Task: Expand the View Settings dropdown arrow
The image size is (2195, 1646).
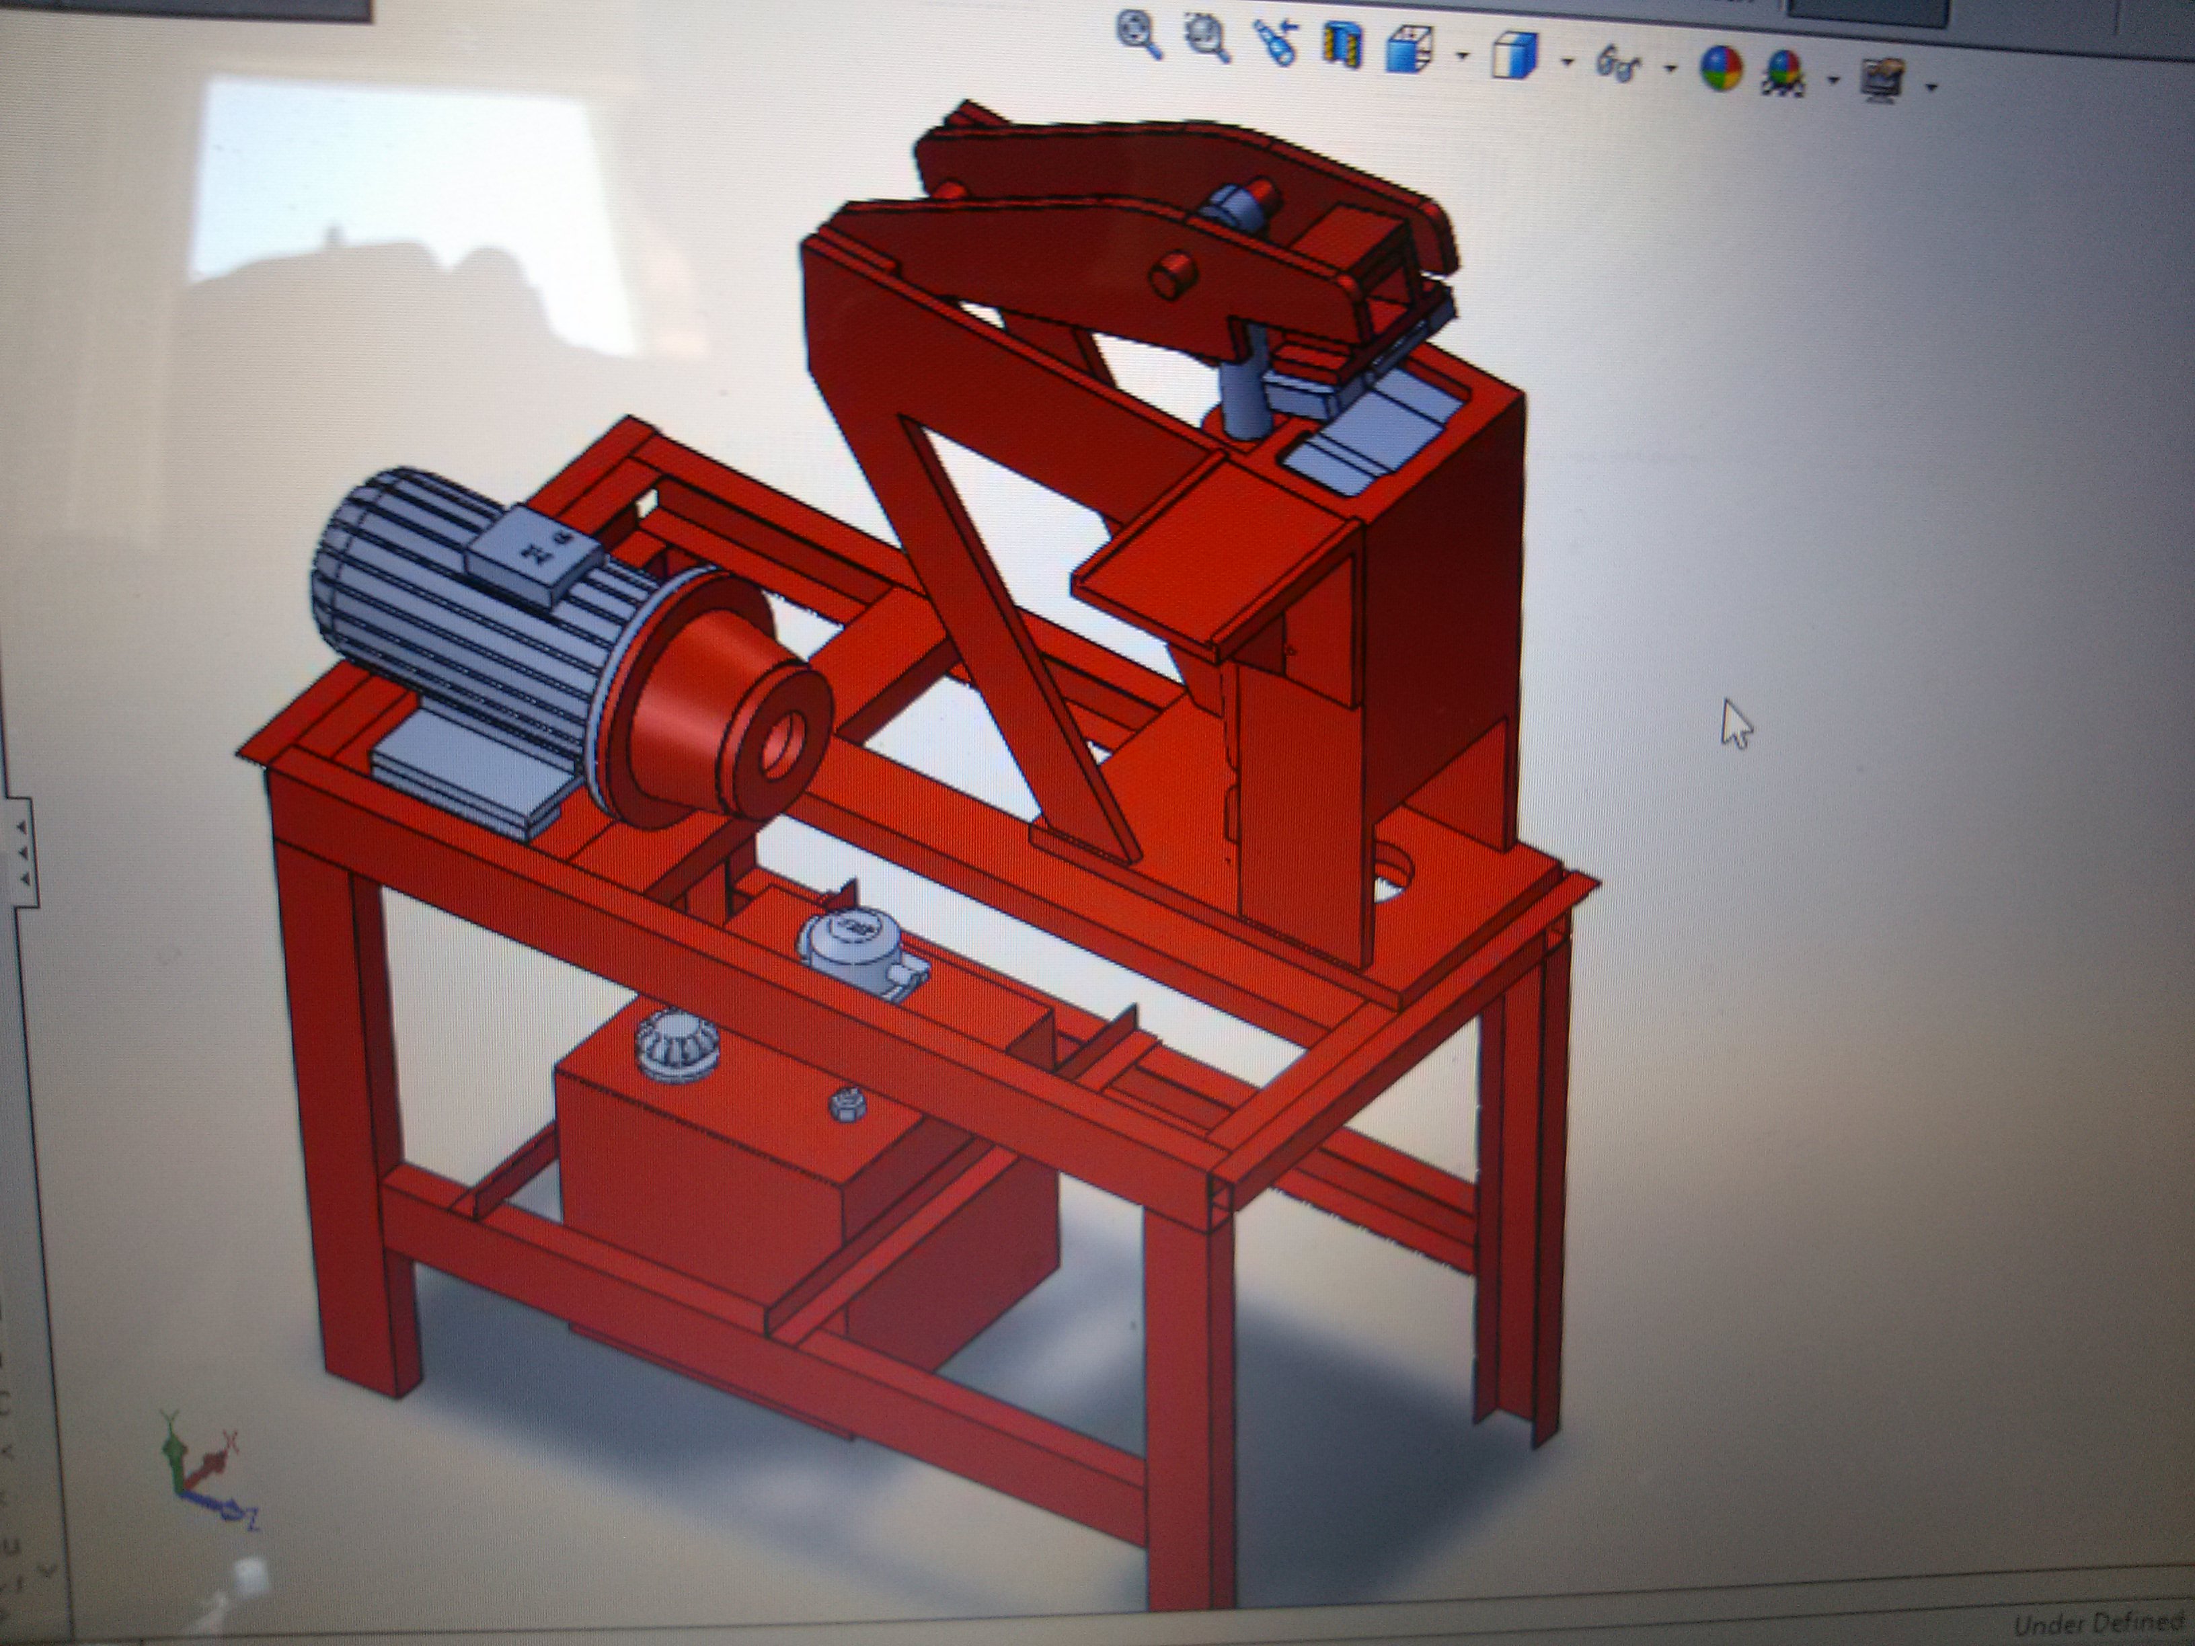Action: pyautogui.click(x=1931, y=87)
